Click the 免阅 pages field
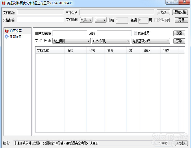 click(x=143, y=20)
